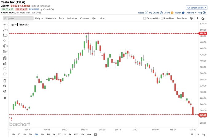This screenshot has width=209, height=139.
Task: Toggle TSLA series visibility eye icon
Action: (x=13, y=25)
